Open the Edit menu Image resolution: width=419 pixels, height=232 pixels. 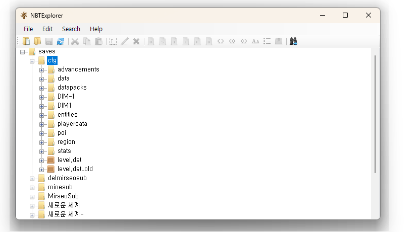click(47, 29)
